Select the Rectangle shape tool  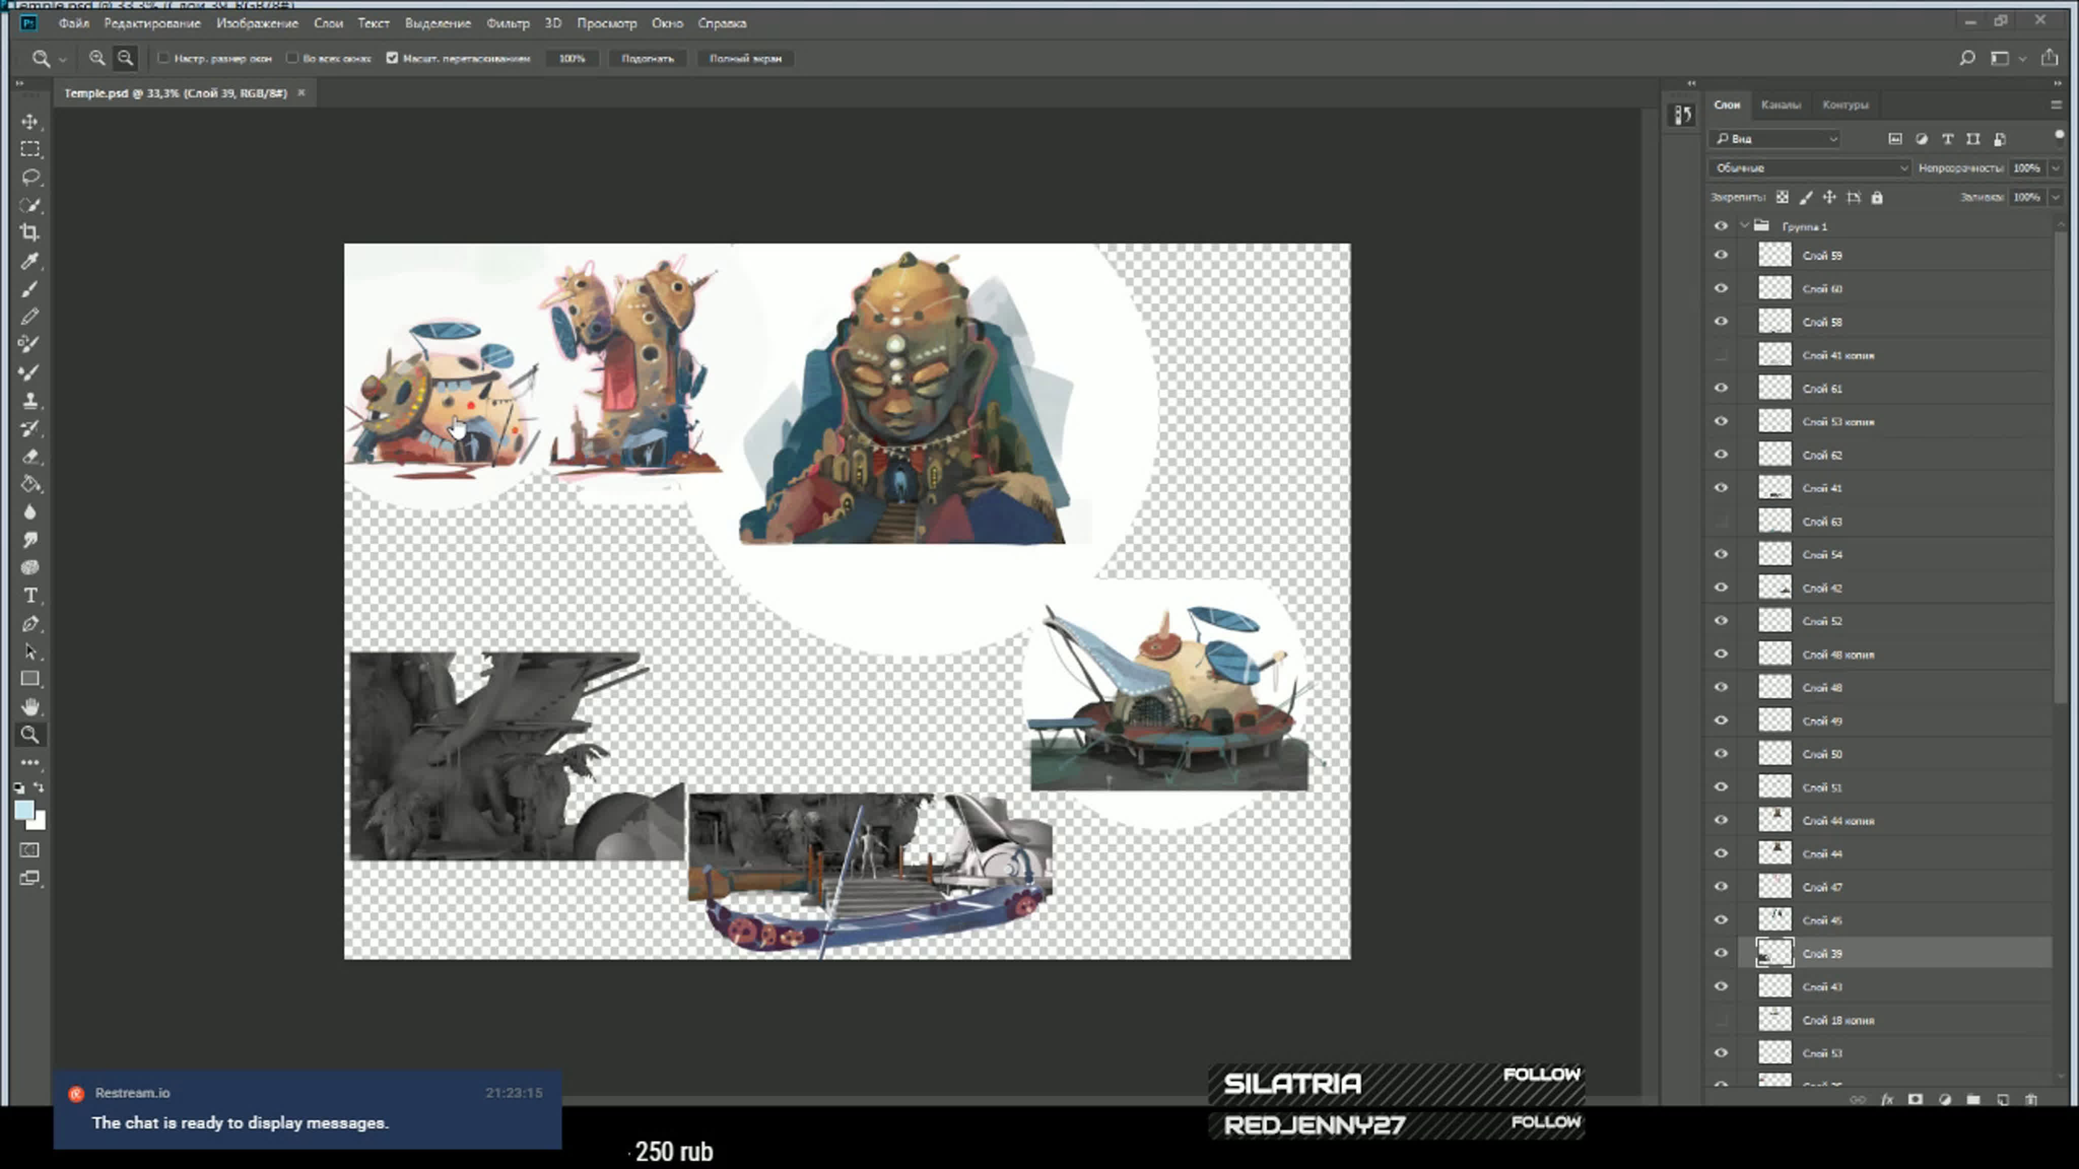pos(30,678)
